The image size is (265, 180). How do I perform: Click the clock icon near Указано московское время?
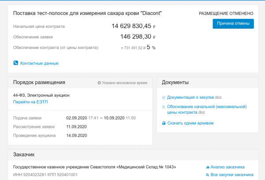click(x=99, y=83)
